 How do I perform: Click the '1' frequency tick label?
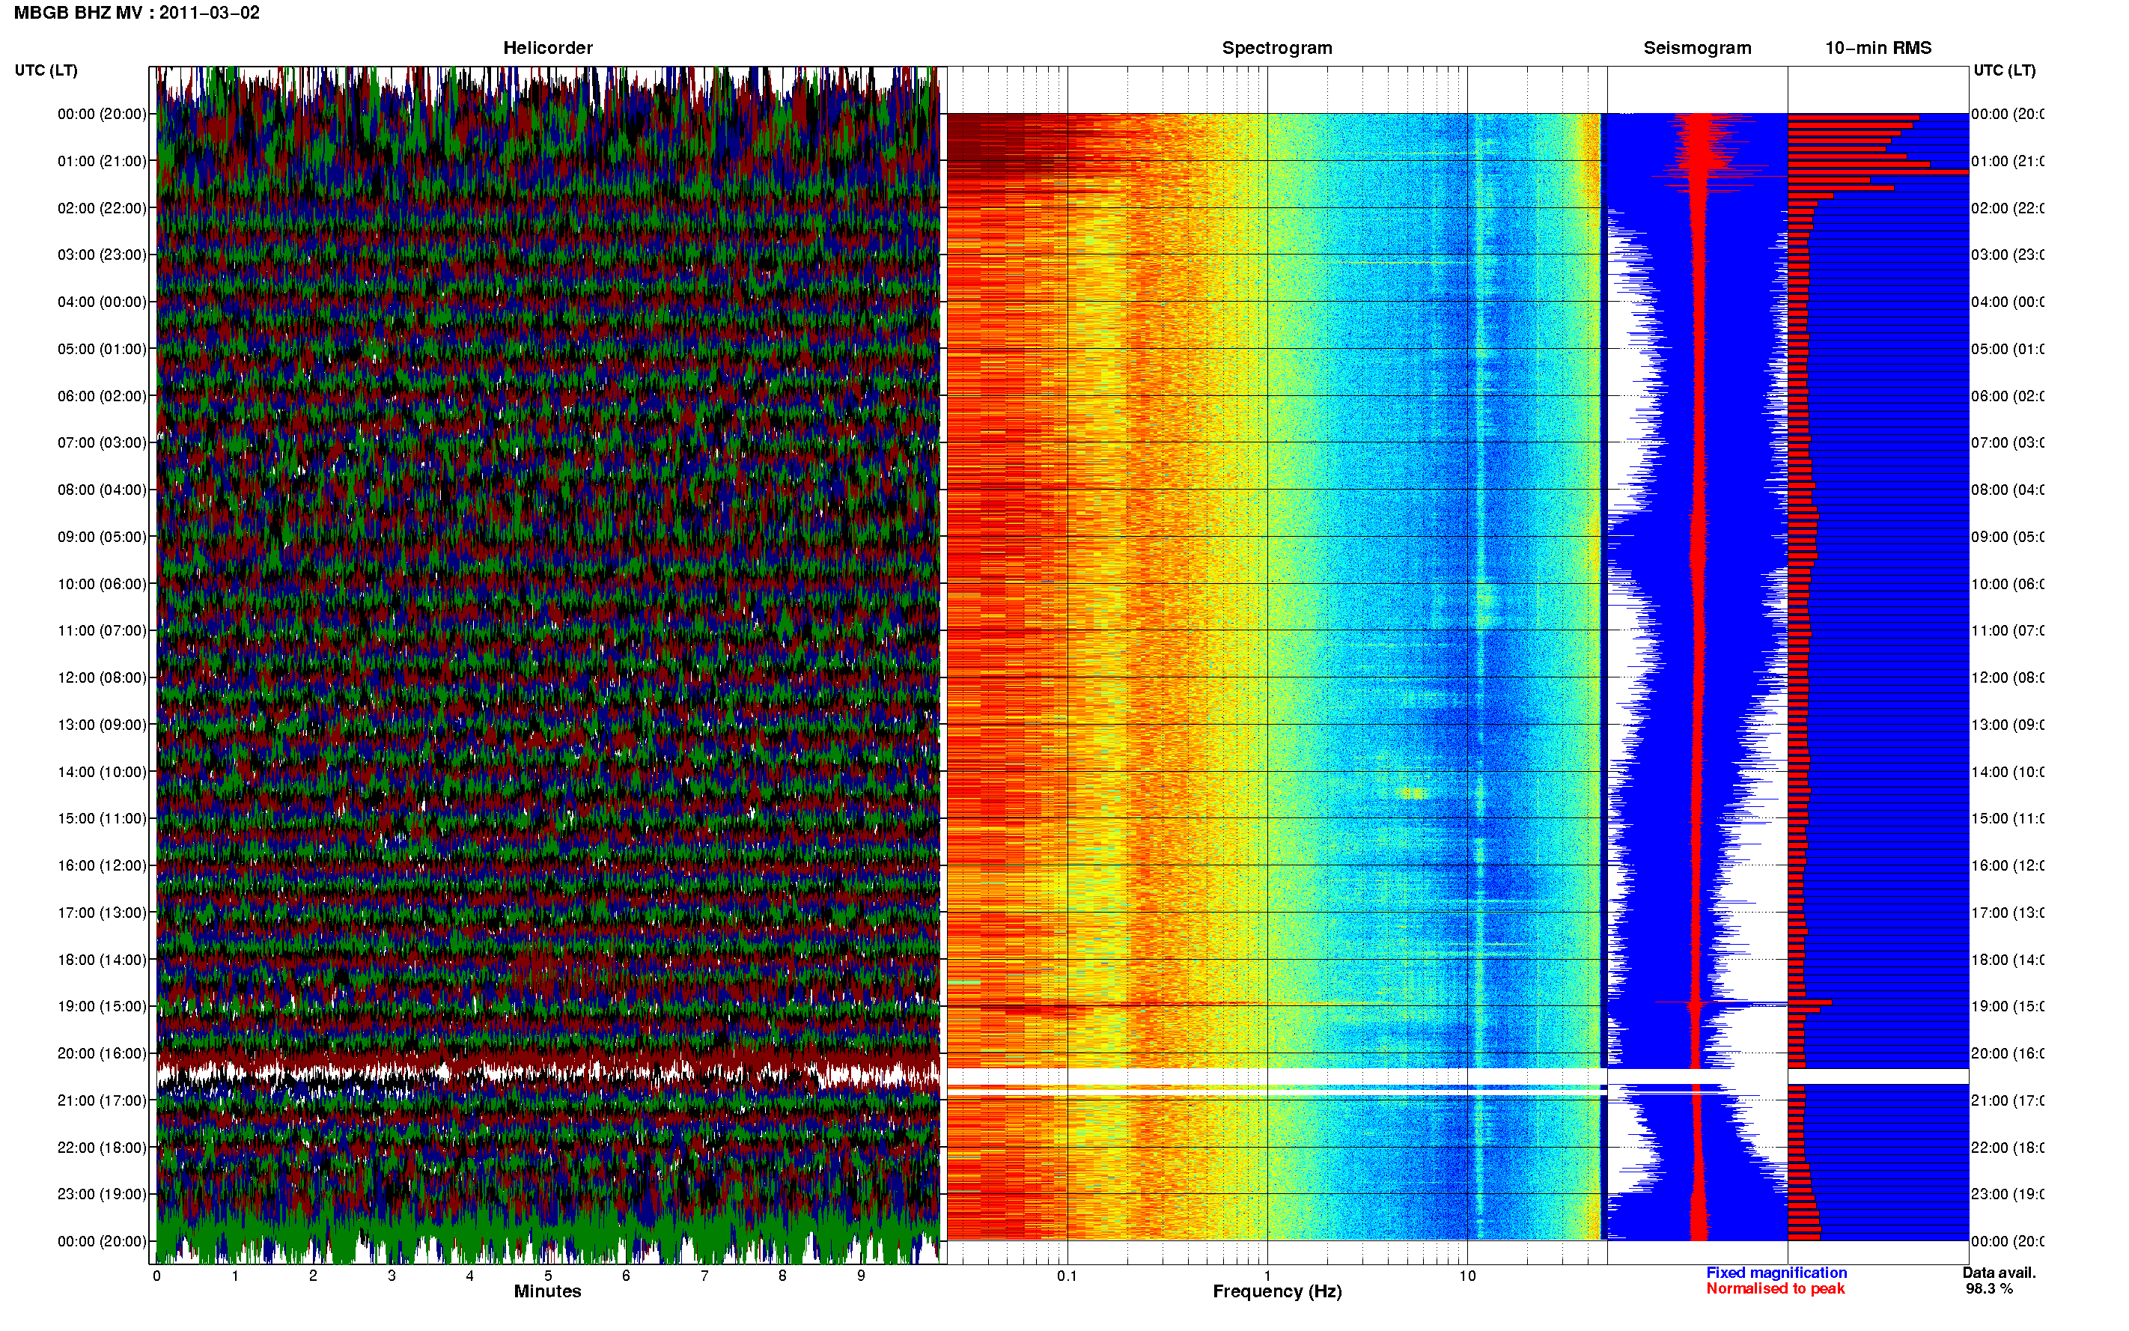[1267, 1276]
